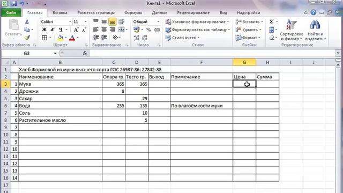This screenshot has width=343, height=193.
Task: Increase decimal places icon
Action: point(137,38)
